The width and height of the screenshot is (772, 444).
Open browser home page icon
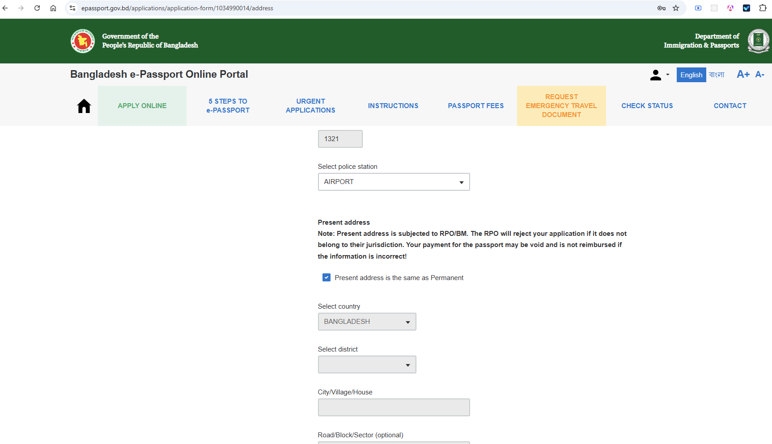53,8
